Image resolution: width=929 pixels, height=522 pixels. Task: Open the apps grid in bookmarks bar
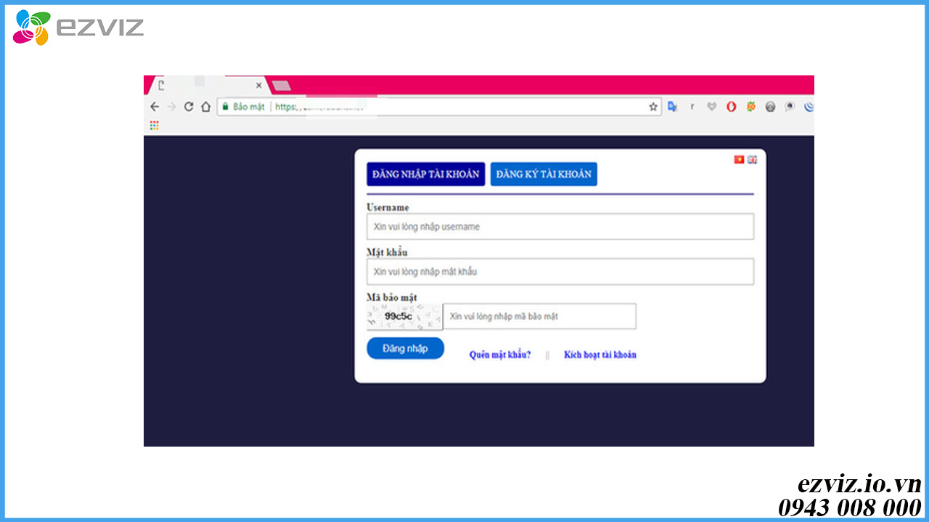coord(154,125)
